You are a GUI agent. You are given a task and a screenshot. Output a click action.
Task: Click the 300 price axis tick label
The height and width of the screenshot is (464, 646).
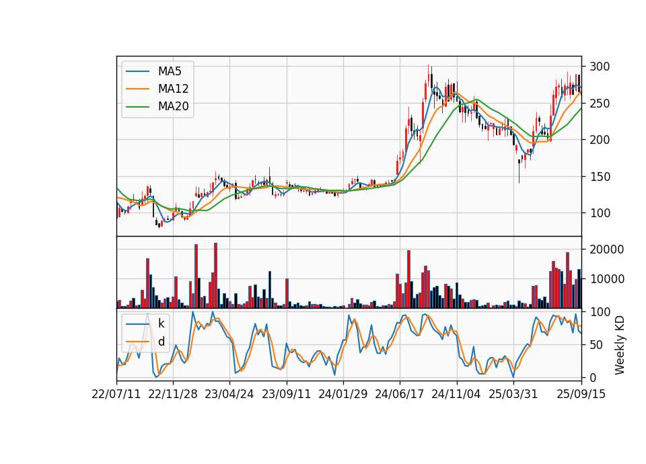(600, 67)
